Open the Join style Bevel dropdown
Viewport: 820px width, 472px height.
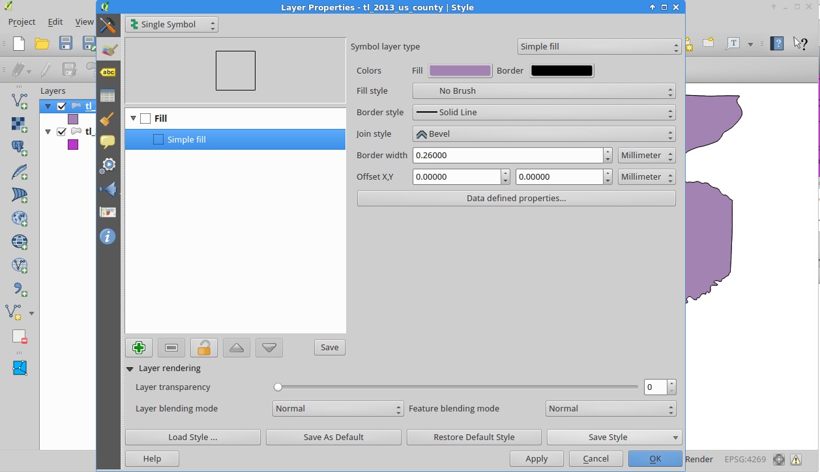pyautogui.click(x=544, y=134)
